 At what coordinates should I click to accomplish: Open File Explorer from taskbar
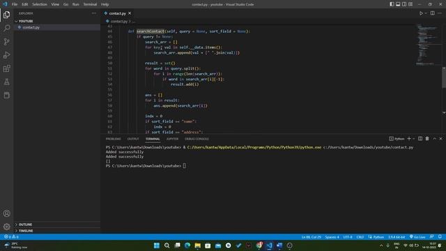(x=198, y=245)
